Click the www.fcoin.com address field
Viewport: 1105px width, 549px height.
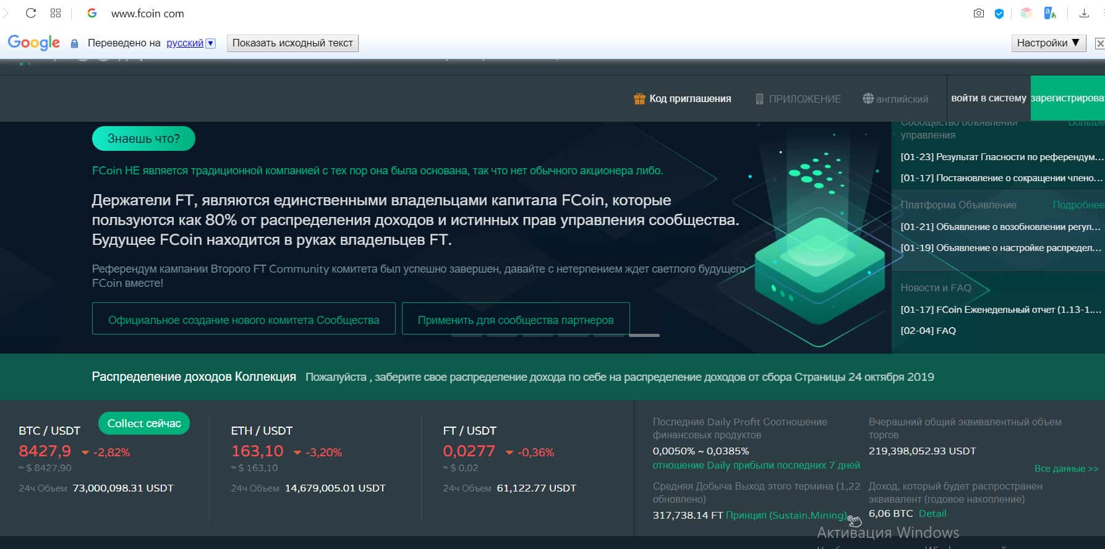pyautogui.click(x=147, y=13)
